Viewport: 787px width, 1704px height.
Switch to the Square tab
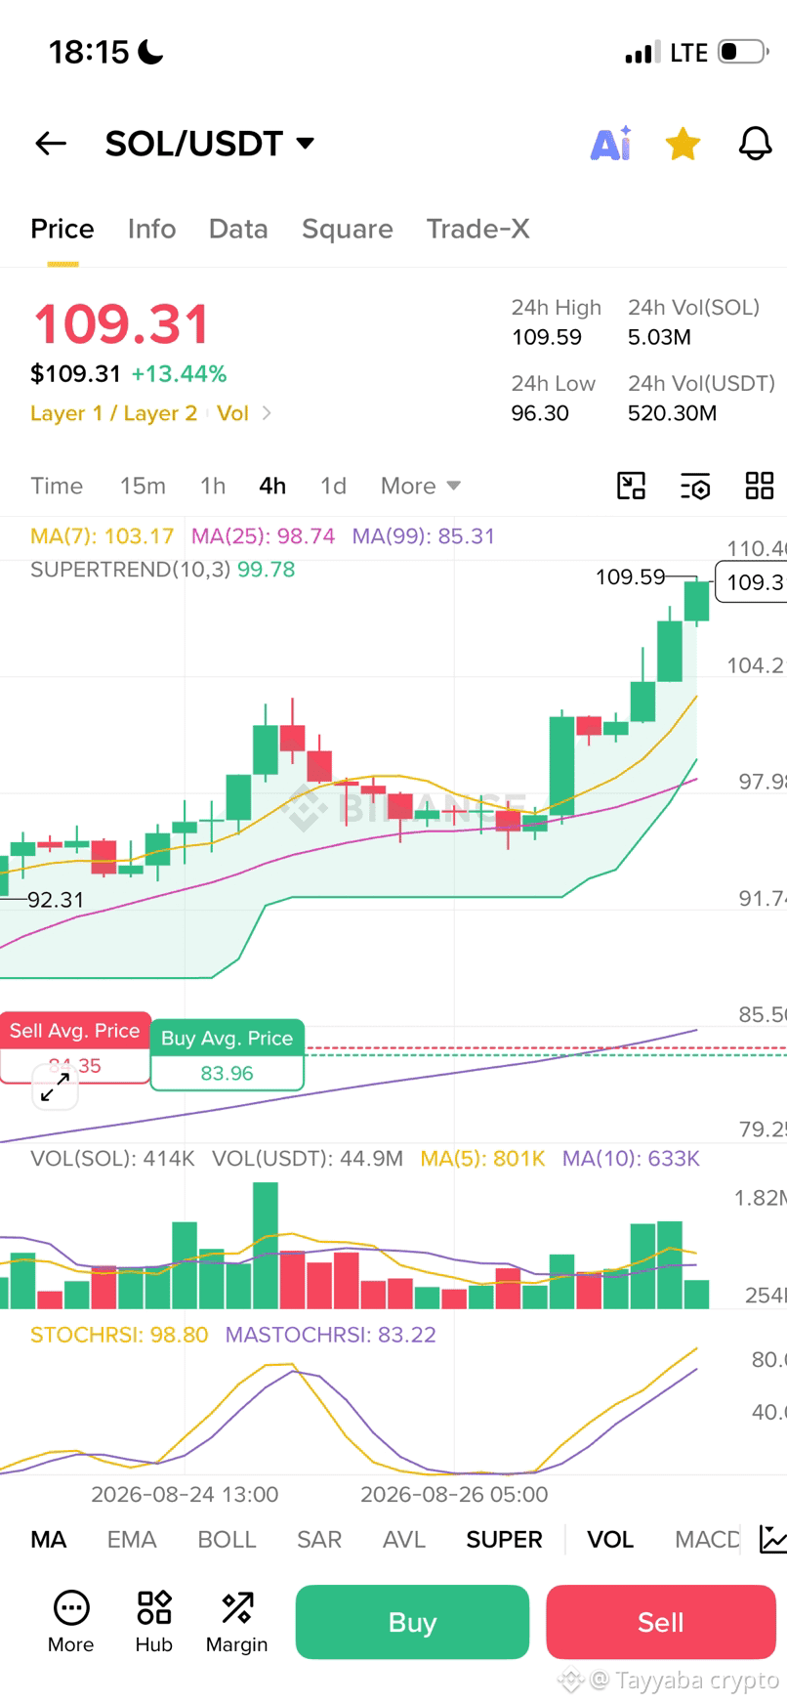[x=348, y=229]
